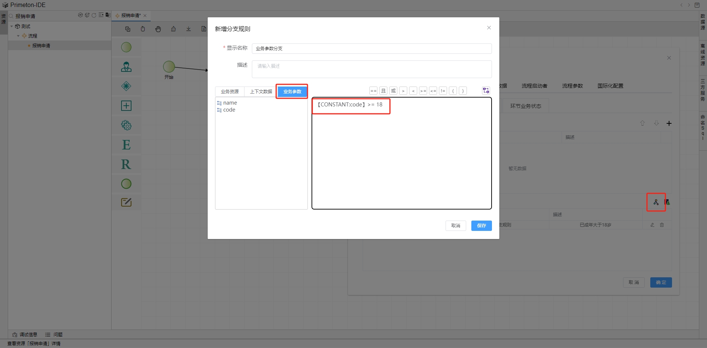Insert the '或' (OR) operator

pos(393,91)
